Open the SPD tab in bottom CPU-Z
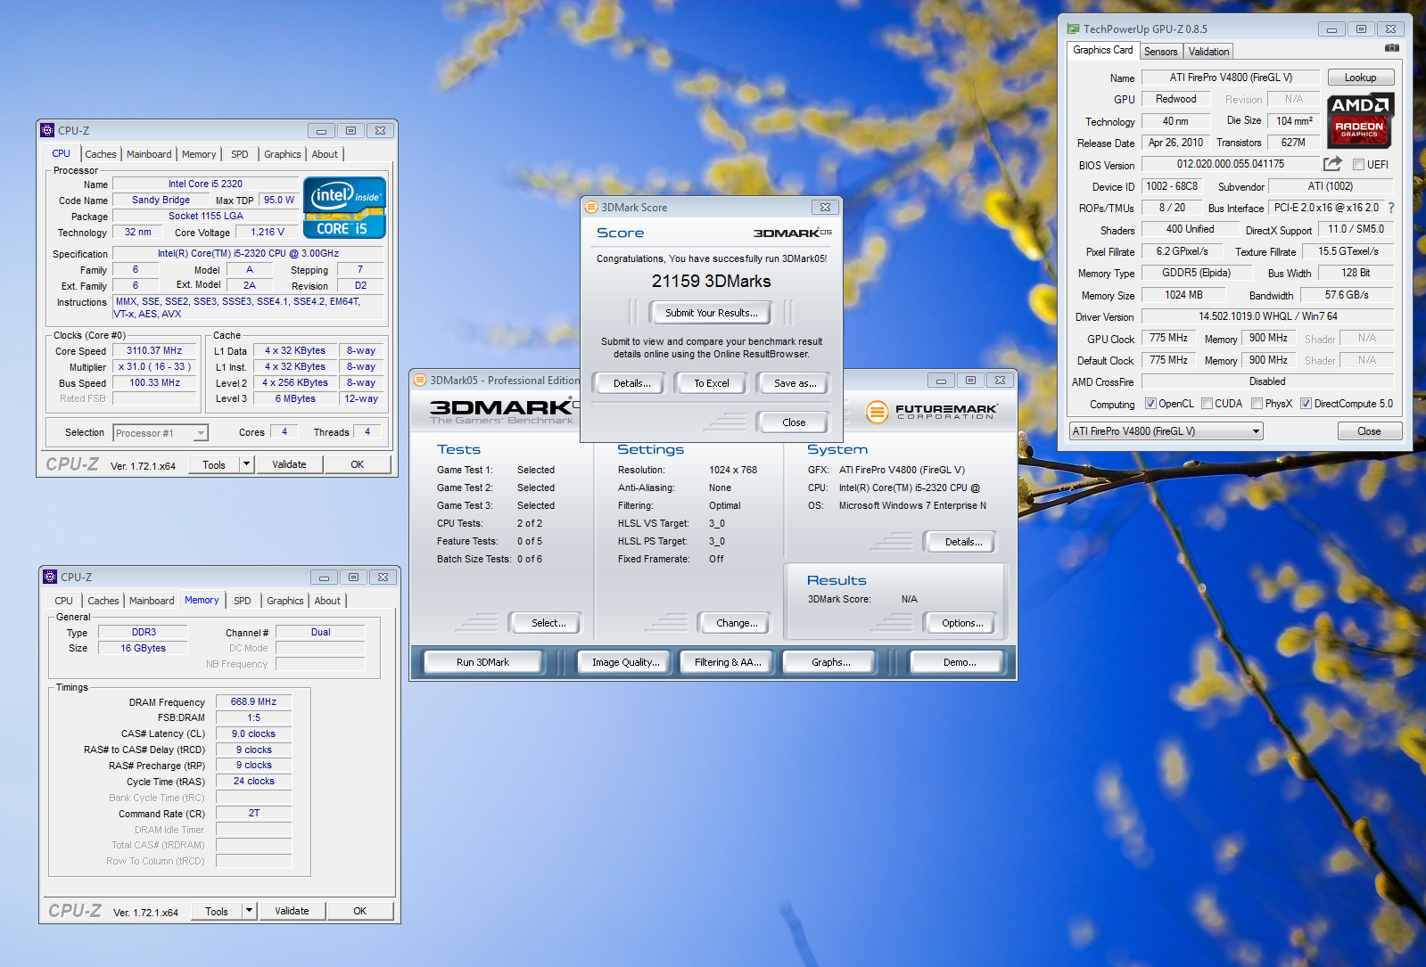 [x=243, y=601]
